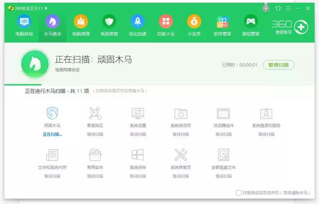Click the 系统设置 scan item icon
319x204 pixels.
pos(138,113)
